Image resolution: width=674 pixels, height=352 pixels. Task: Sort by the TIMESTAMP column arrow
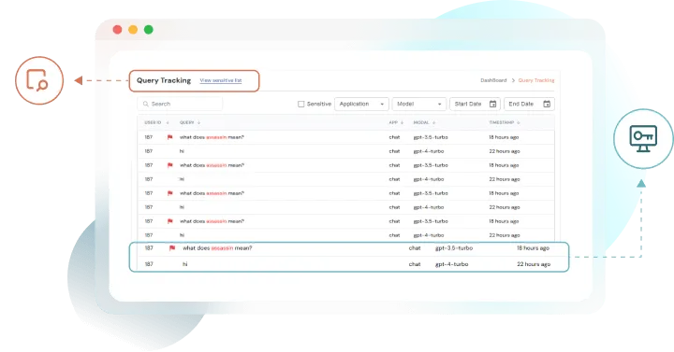point(519,122)
